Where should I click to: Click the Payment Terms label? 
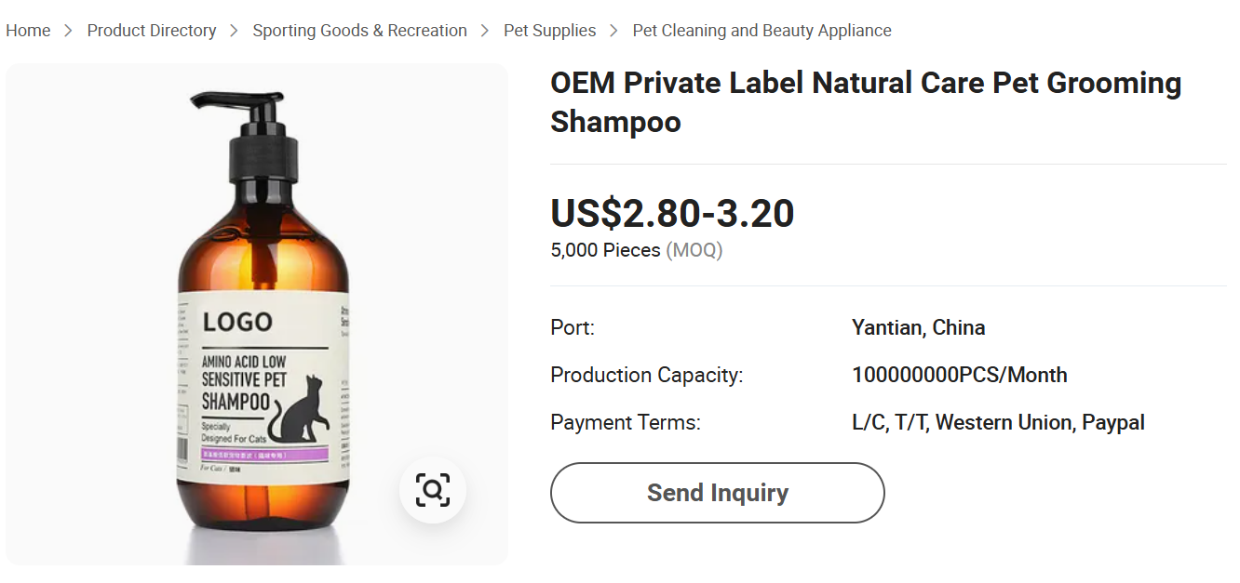[x=625, y=422]
